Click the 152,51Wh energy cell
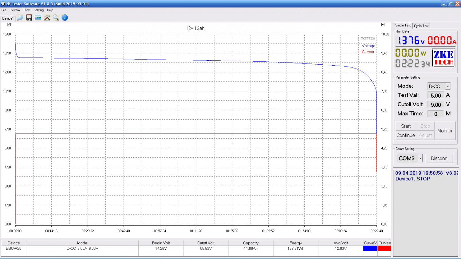461x259 pixels. point(296,249)
